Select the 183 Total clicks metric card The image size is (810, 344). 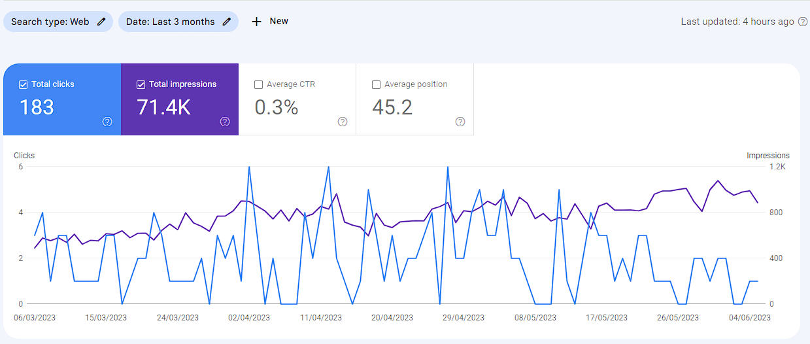tap(62, 99)
